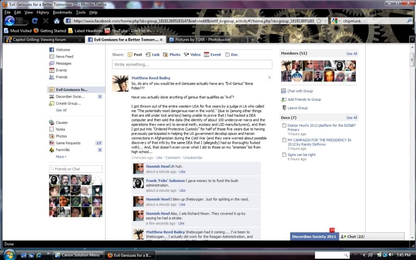Expand the Quick Launch overflow chevron on the taskbar

pos(48,253)
